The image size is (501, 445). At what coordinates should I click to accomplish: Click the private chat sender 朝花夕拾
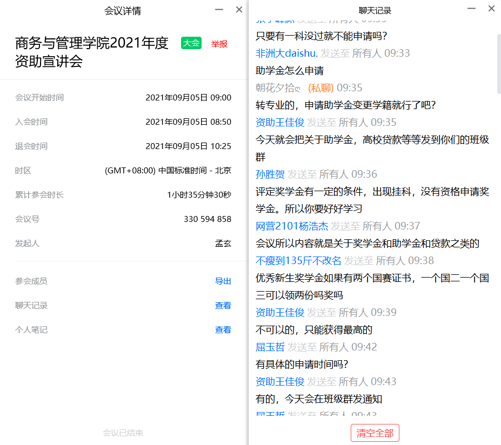click(278, 87)
